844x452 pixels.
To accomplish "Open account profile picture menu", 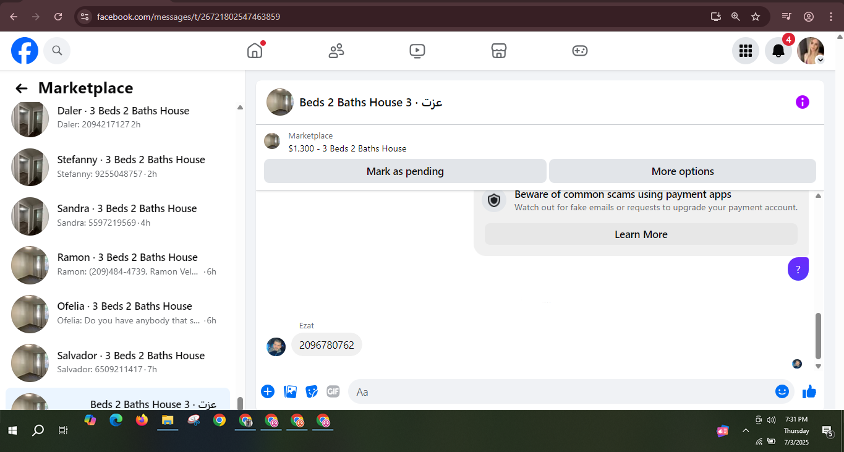I will click(x=811, y=51).
